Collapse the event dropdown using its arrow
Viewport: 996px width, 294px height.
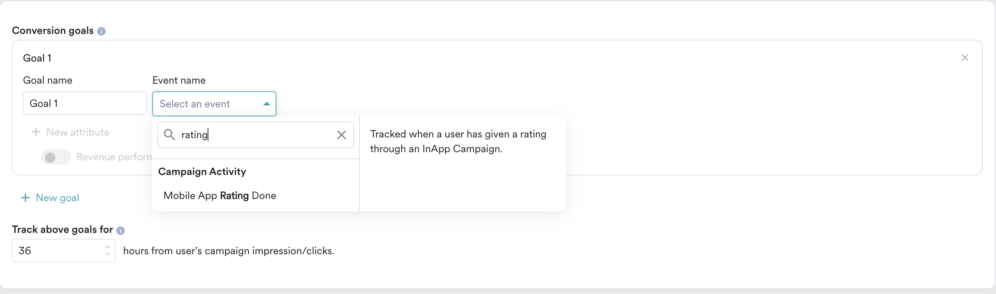tap(266, 104)
